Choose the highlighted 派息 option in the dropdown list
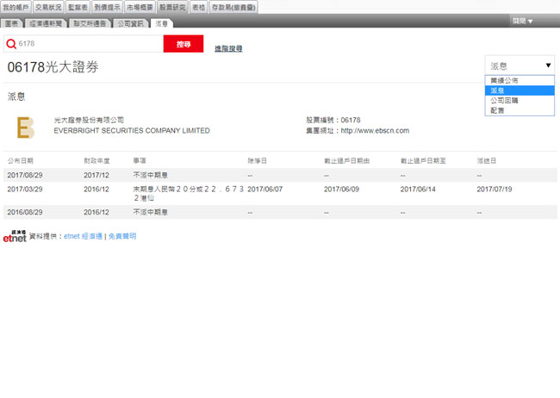560x398 pixels. tap(520, 90)
